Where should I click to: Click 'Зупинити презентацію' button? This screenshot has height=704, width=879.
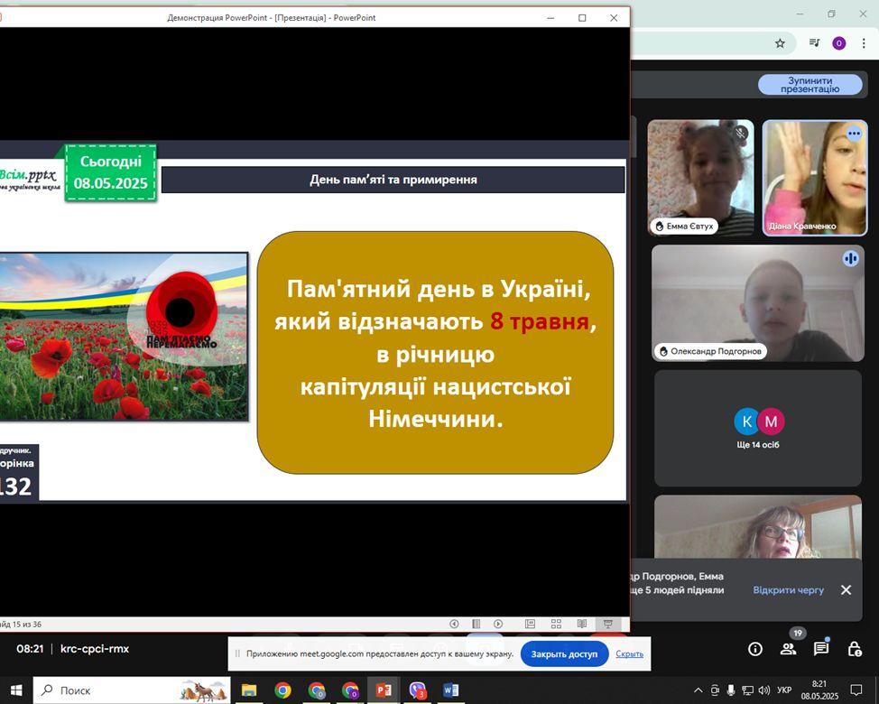click(x=810, y=85)
